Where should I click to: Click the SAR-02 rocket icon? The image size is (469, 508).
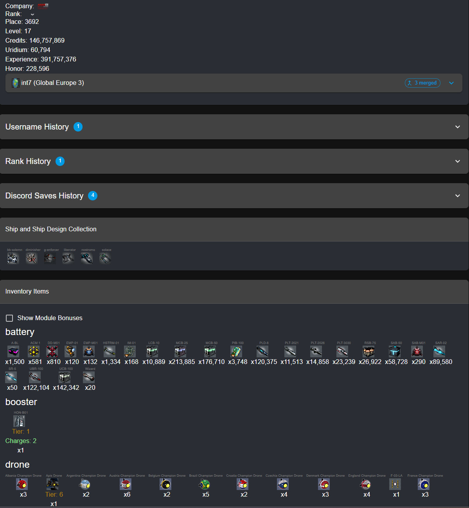click(439, 351)
